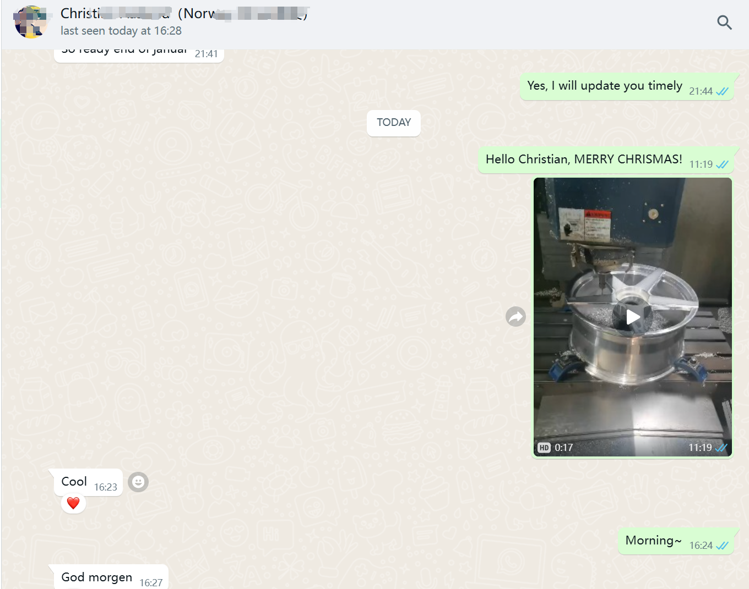
Task: Click the HD badge on the video
Action: point(544,448)
